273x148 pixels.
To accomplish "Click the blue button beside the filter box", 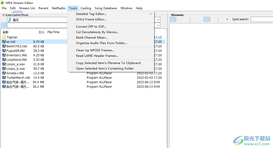I will tap(4, 25).
